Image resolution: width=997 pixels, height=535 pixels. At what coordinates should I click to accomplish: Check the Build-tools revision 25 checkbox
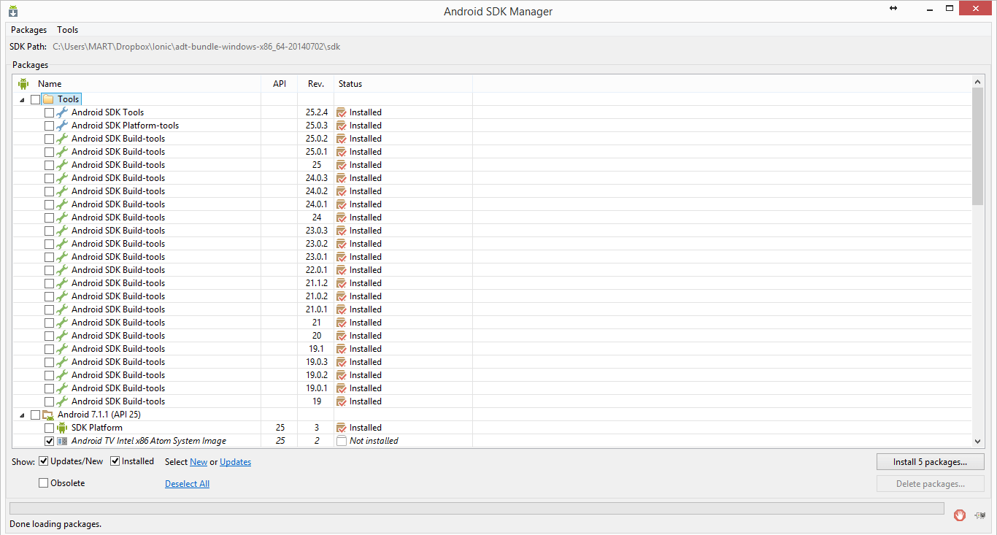[49, 165]
